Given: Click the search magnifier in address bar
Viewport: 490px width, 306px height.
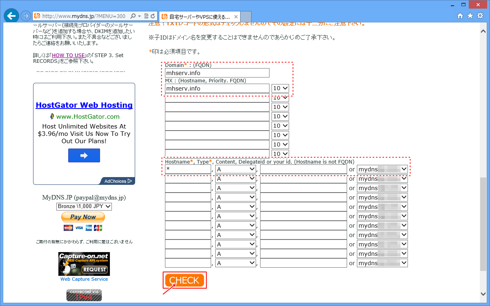Looking at the screenshot, I should tap(133, 16).
